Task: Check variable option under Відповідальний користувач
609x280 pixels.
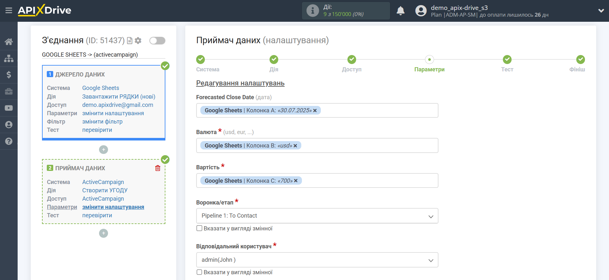Action: [199, 272]
